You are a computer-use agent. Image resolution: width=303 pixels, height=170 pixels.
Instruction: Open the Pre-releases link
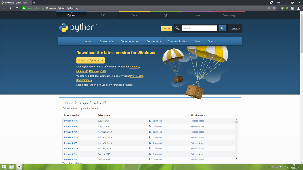pyautogui.click(x=137, y=76)
